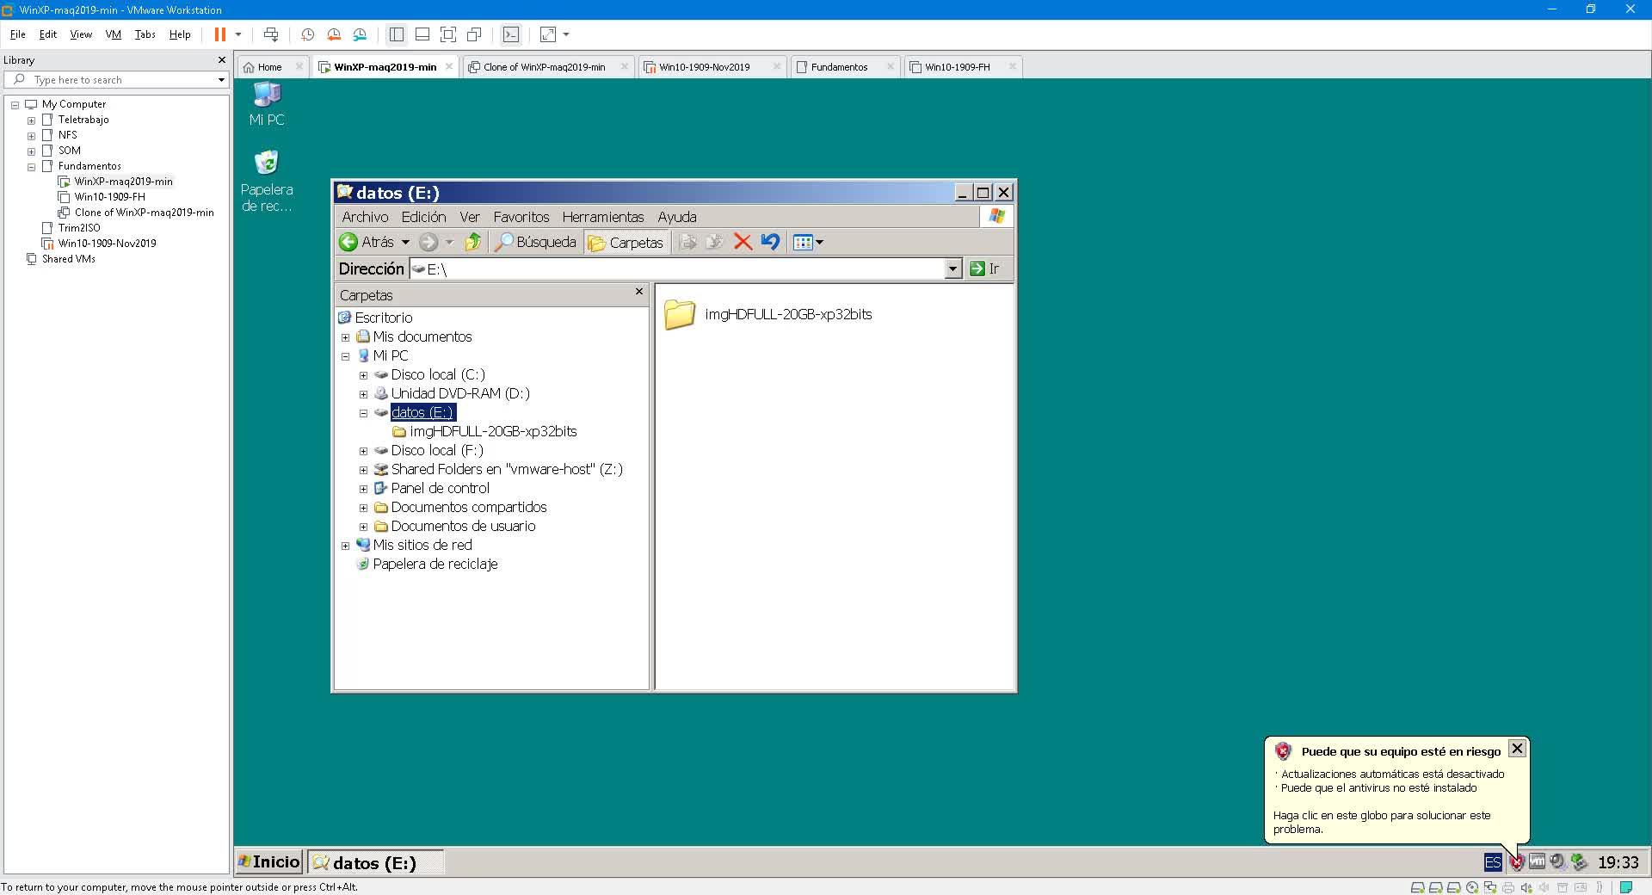Open the Papelera de reciclaje desktop icon
1652x895 pixels.
267,164
